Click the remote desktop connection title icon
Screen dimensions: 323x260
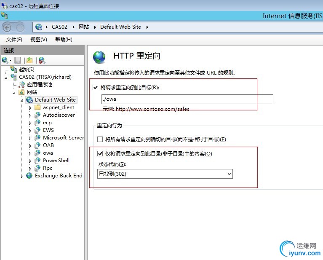coord(4,5)
